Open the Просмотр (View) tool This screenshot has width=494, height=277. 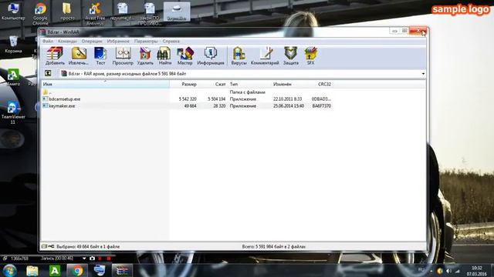(x=123, y=56)
